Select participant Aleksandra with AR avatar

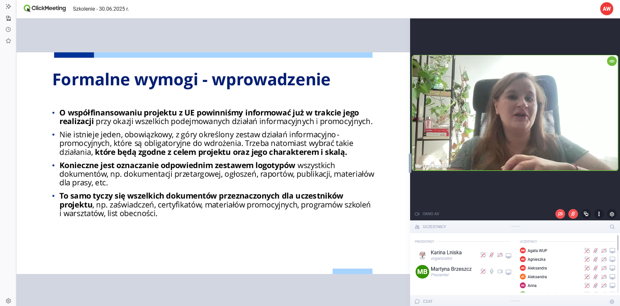pyautogui.click(x=537, y=268)
